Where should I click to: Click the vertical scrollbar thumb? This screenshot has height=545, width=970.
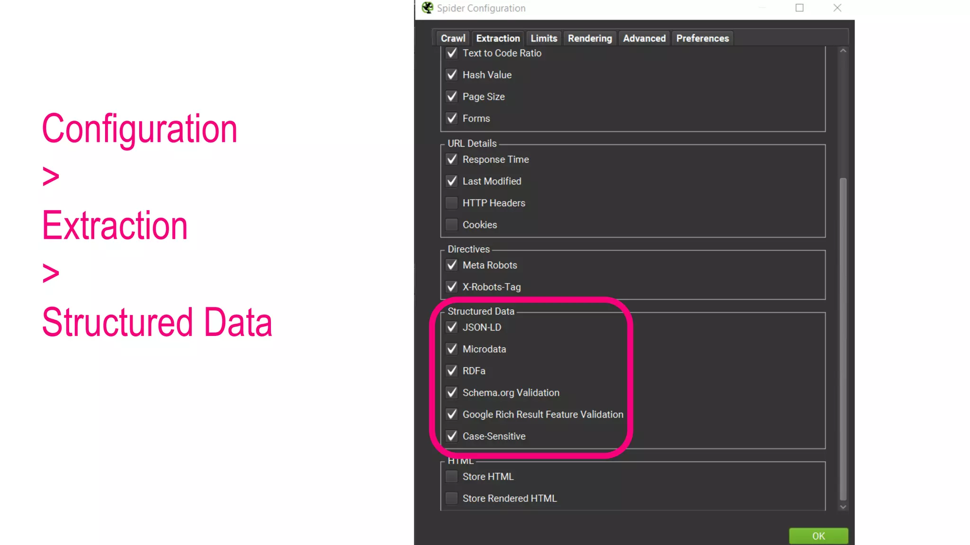click(x=843, y=339)
